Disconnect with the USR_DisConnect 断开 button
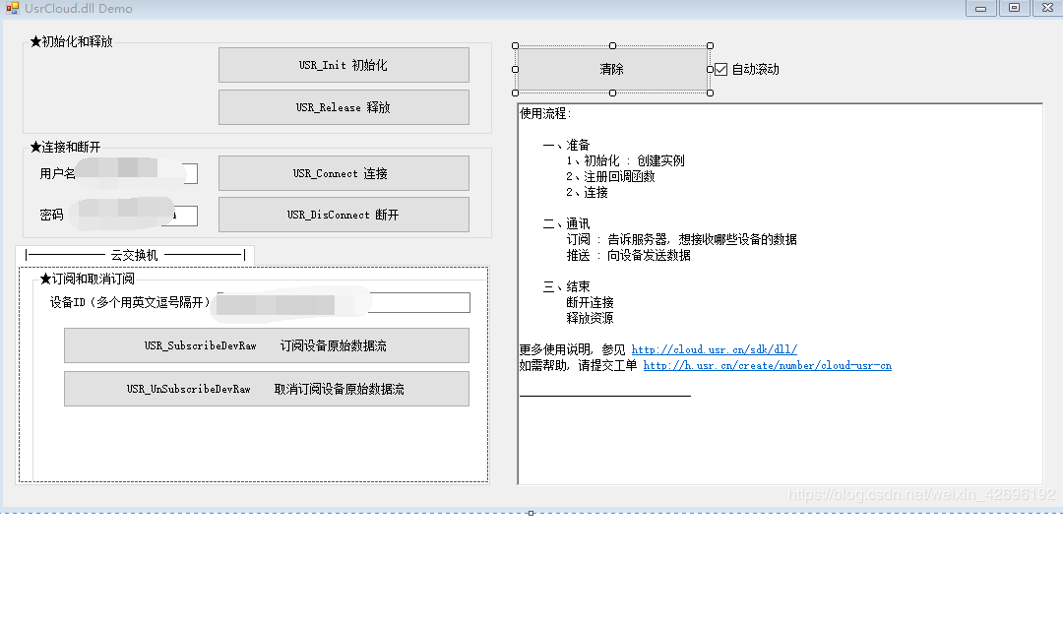This screenshot has height=623, width=1063. tap(343, 215)
